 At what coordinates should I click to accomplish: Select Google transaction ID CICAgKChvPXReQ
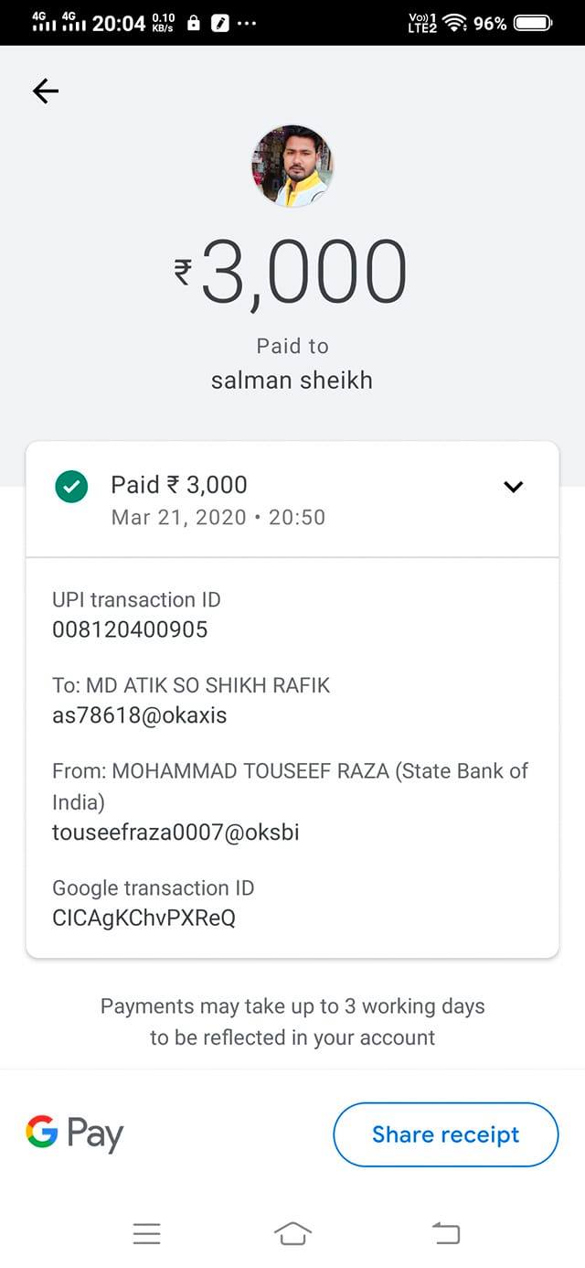(x=144, y=918)
